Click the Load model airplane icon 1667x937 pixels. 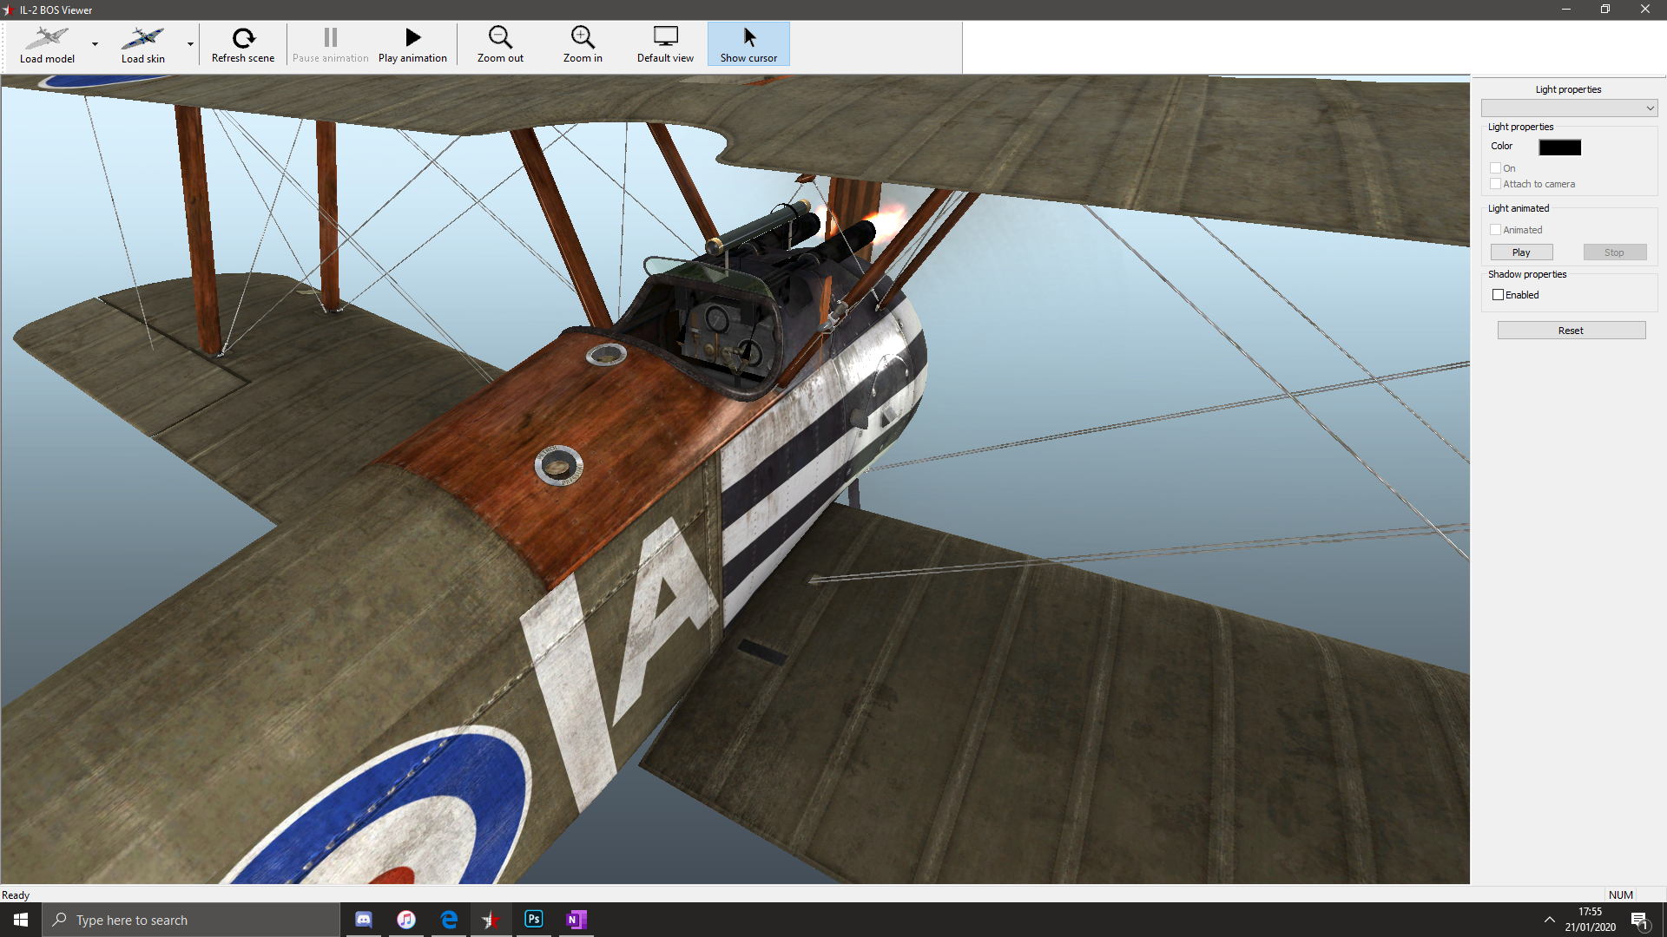(x=47, y=38)
